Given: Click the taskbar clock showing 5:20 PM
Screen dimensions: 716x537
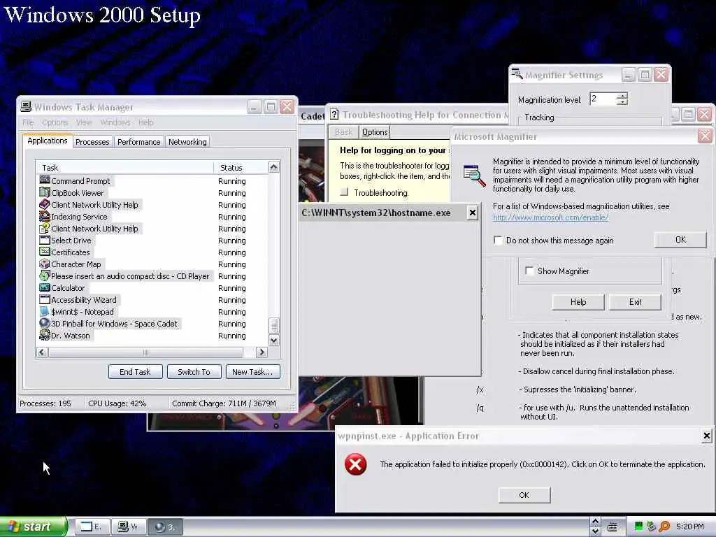Looking at the screenshot, I should [689, 527].
